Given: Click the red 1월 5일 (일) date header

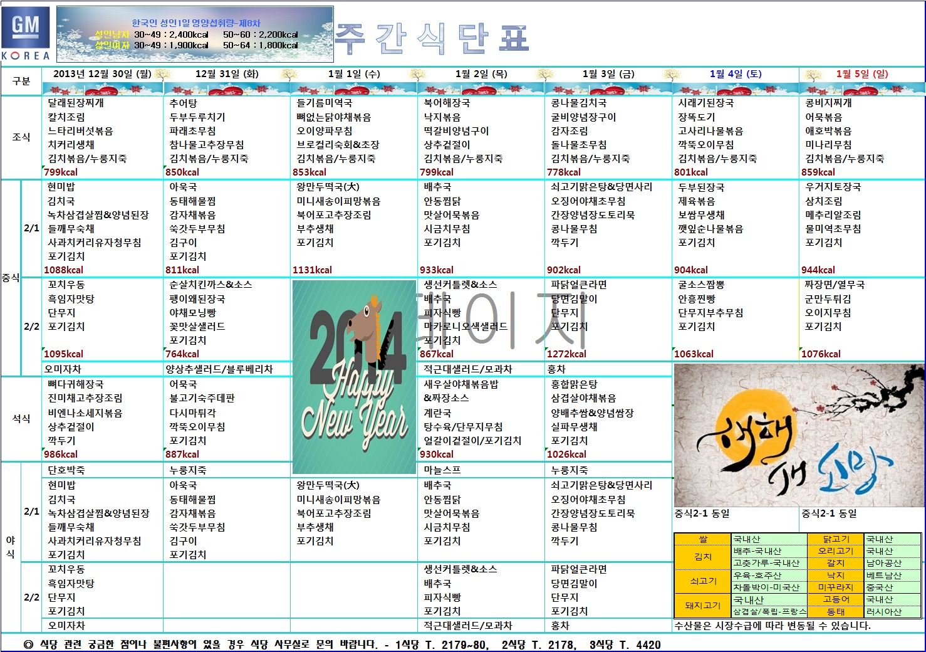Looking at the screenshot, I should (862, 74).
